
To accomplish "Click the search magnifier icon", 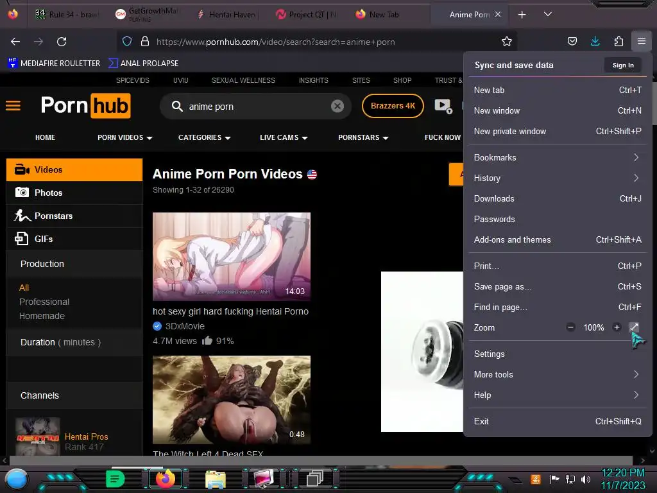I will [x=177, y=106].
